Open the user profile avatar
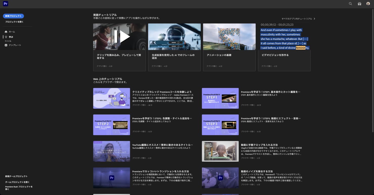 (x=368, y=4)
